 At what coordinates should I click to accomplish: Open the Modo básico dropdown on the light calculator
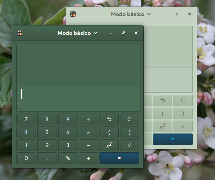(x=131, y=14)
